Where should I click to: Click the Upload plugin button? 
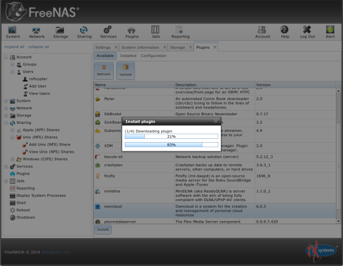pos(125,70)
